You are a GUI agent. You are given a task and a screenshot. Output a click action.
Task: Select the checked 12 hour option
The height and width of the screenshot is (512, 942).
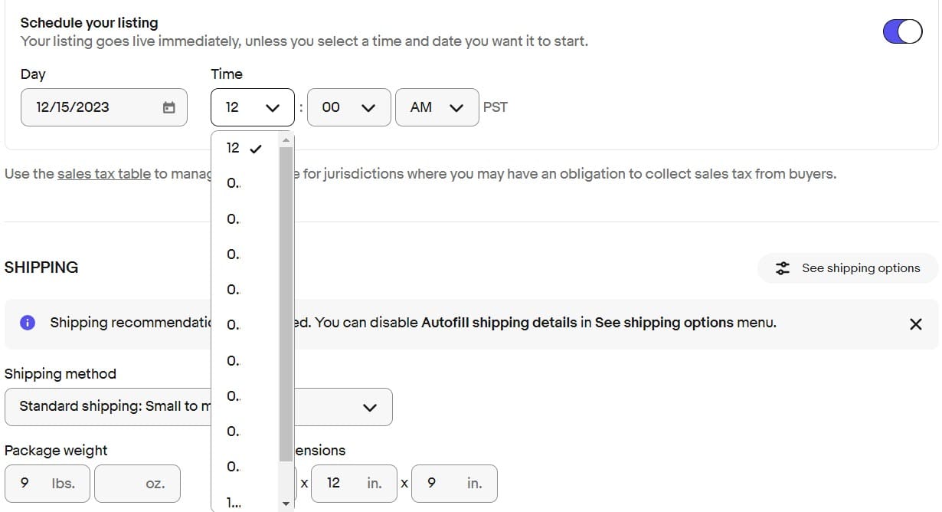pyautogui.click(x=244, y=148)
